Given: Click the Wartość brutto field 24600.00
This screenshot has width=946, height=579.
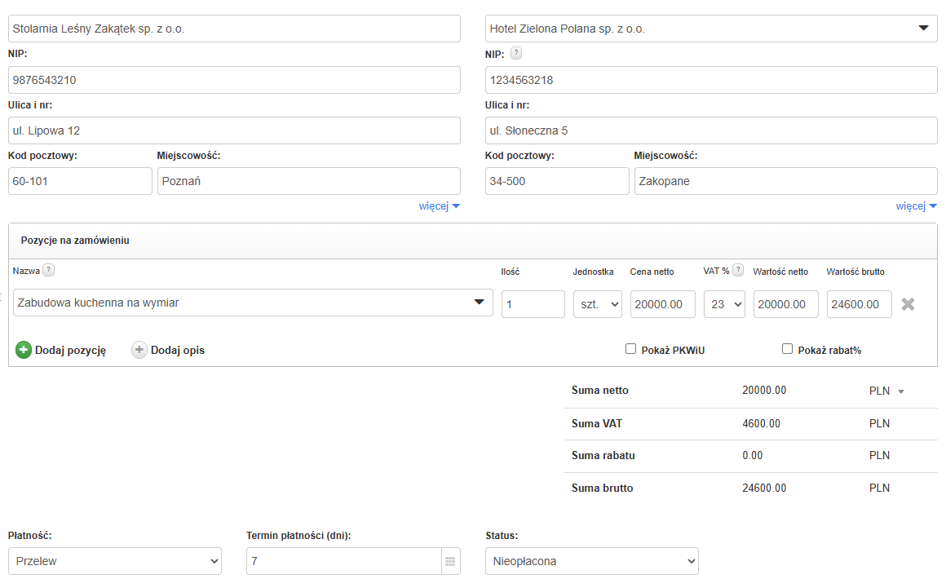Looking at the screenshot, I should [x=859, y=304].
